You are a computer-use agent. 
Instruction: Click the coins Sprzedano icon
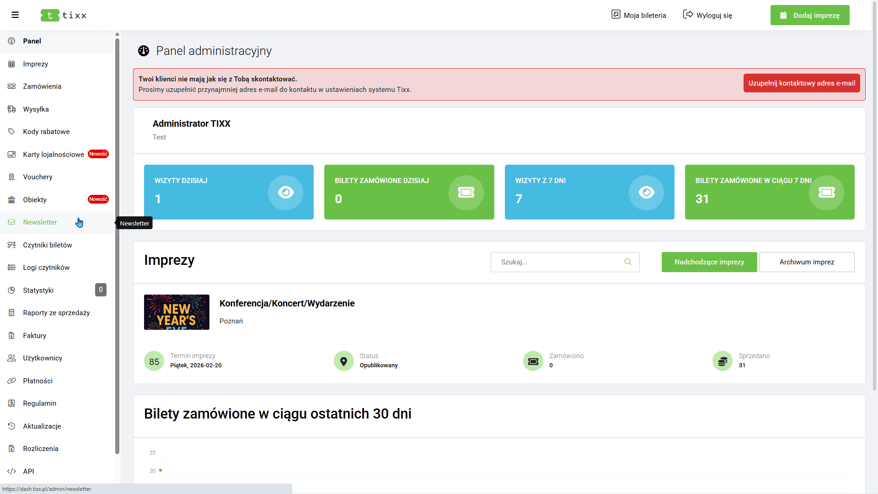pyautogui.click(x=722, y=361)
